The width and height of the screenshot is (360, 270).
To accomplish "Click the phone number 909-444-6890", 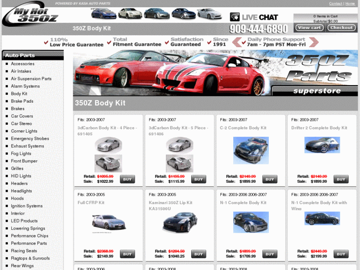I will coord(258,29).
